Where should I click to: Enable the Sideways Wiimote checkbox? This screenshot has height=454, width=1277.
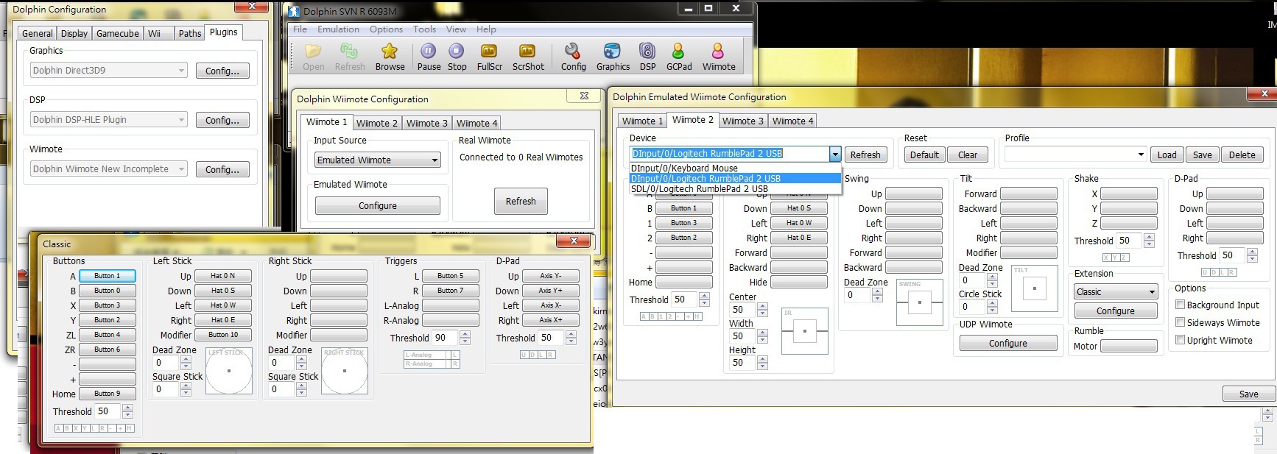tap(1180, 322)
